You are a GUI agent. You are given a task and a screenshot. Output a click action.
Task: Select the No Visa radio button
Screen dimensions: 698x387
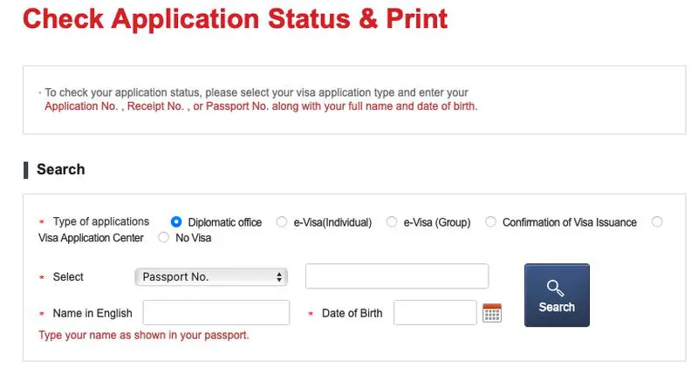tap(163, 237)
